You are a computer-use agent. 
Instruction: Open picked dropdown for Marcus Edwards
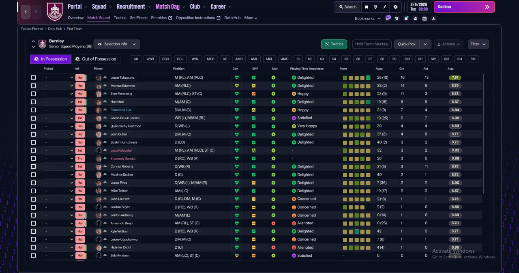[58, 86]
